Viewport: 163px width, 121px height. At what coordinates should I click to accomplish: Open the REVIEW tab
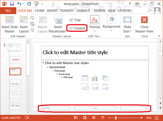pos(99,11)
